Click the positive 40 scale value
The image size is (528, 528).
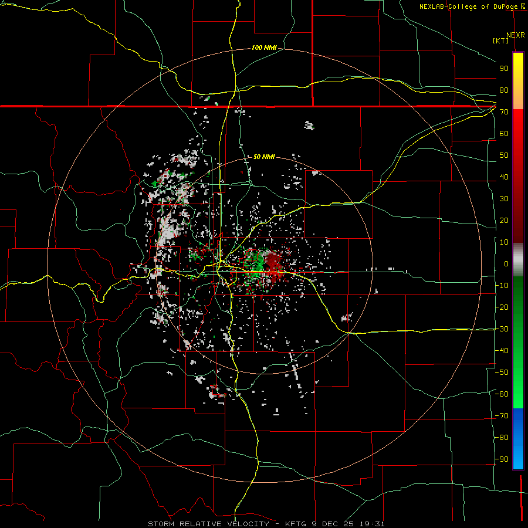point(504,177)
